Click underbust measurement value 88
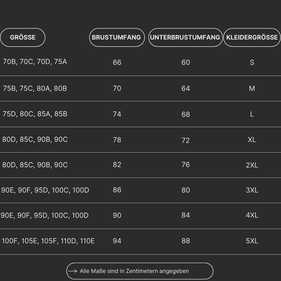This screenshot has height=281, width=281. click(186, 241)
